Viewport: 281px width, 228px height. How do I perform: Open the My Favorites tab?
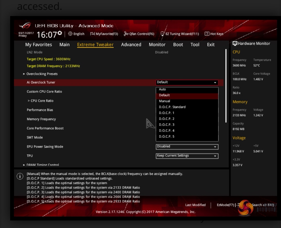39,45
